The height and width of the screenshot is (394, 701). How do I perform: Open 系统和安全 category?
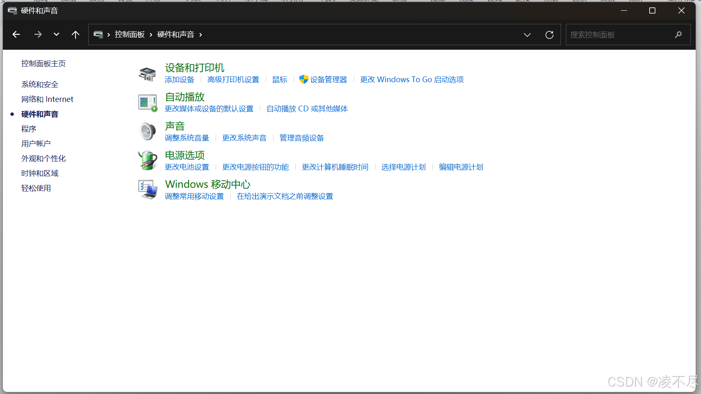coord(40,85)
